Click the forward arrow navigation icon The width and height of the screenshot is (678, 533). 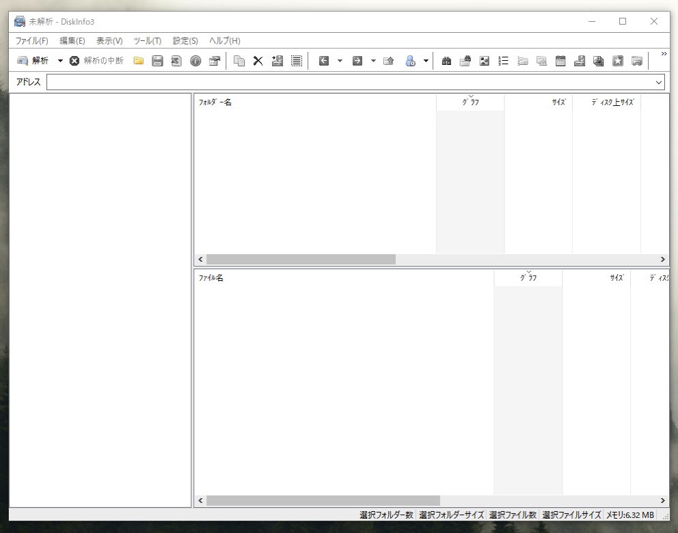tap(357, 61)
